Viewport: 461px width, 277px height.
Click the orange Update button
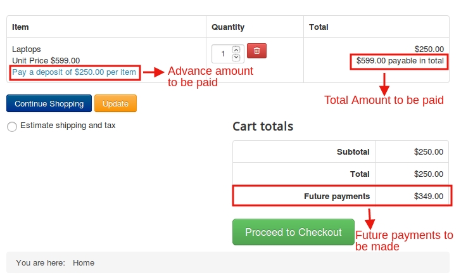pos(115,103)
